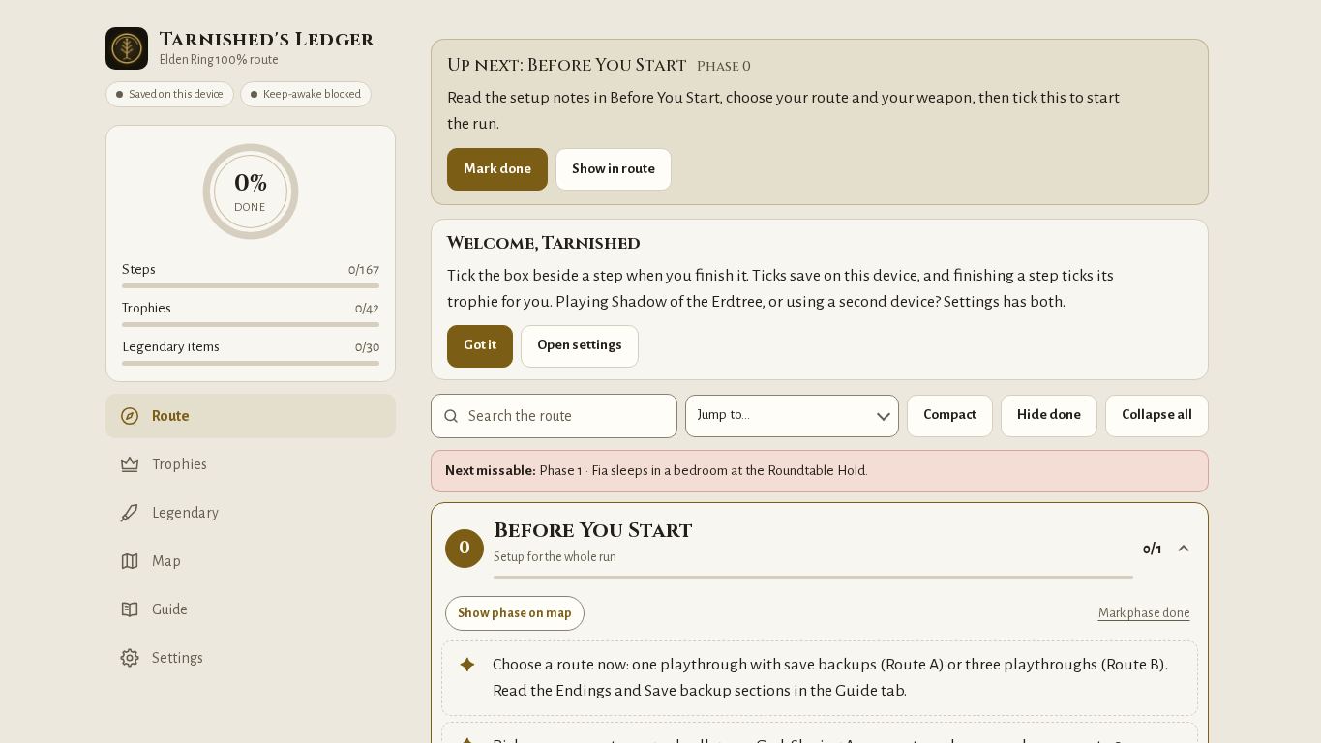This screenshot has width=1321, height=743.
Task: Click the crown icon beside Trophies
Action: click(x=130, y=464)
